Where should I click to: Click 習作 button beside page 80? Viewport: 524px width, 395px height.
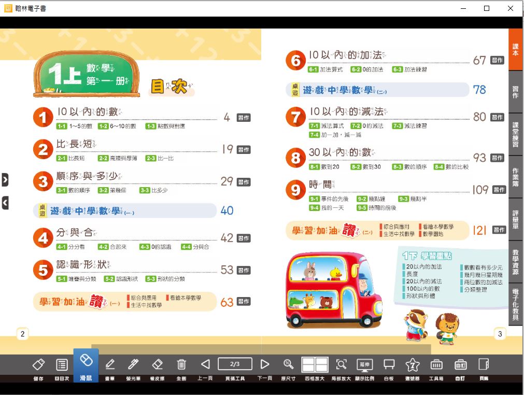pos(497,117)
